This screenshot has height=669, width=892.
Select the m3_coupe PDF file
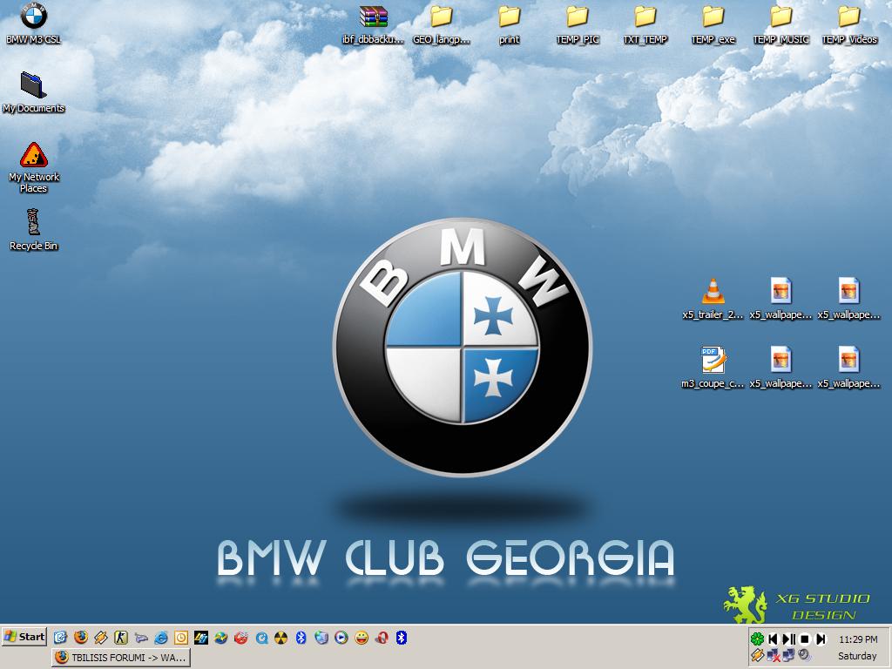click(713, 368)
